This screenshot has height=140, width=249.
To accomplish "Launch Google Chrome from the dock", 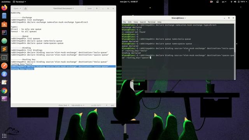I will click(x=4, y=91).
